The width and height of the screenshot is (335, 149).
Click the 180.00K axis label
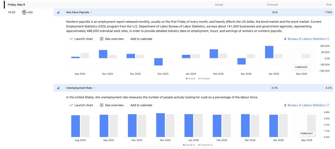(325, 46)
